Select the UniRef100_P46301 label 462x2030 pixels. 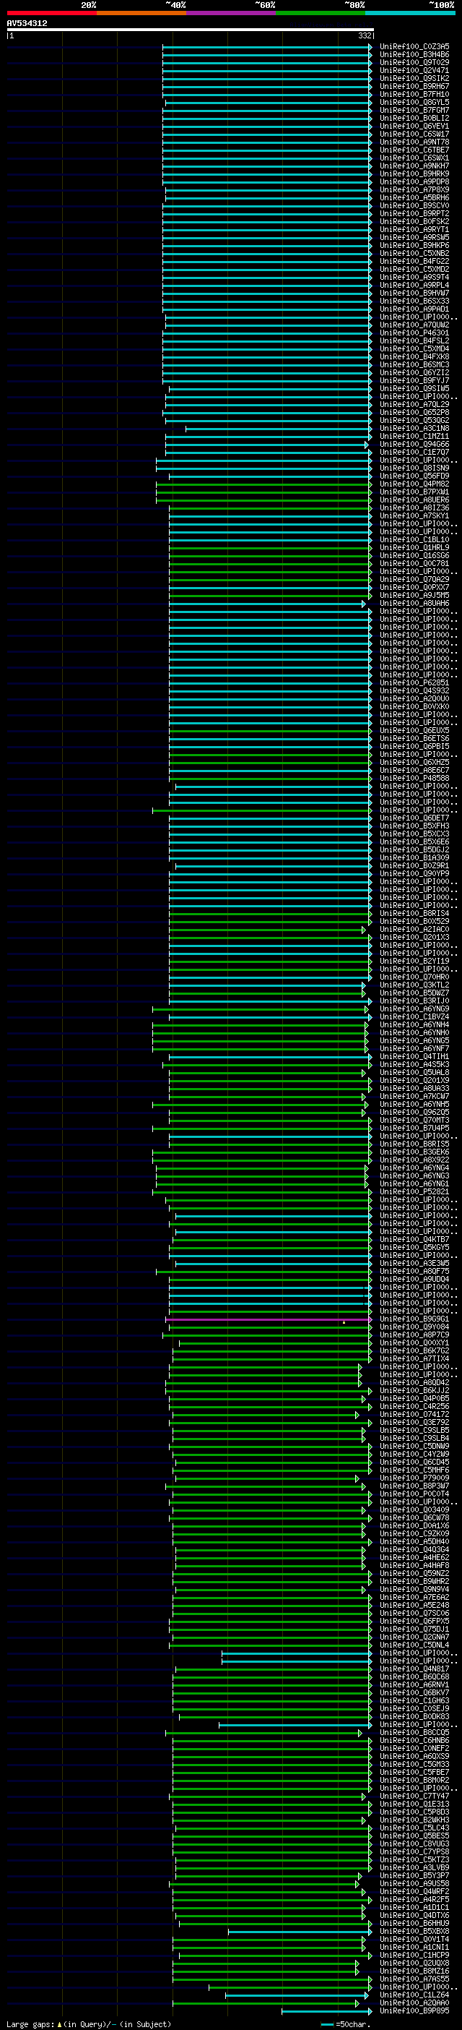(415, 333)
